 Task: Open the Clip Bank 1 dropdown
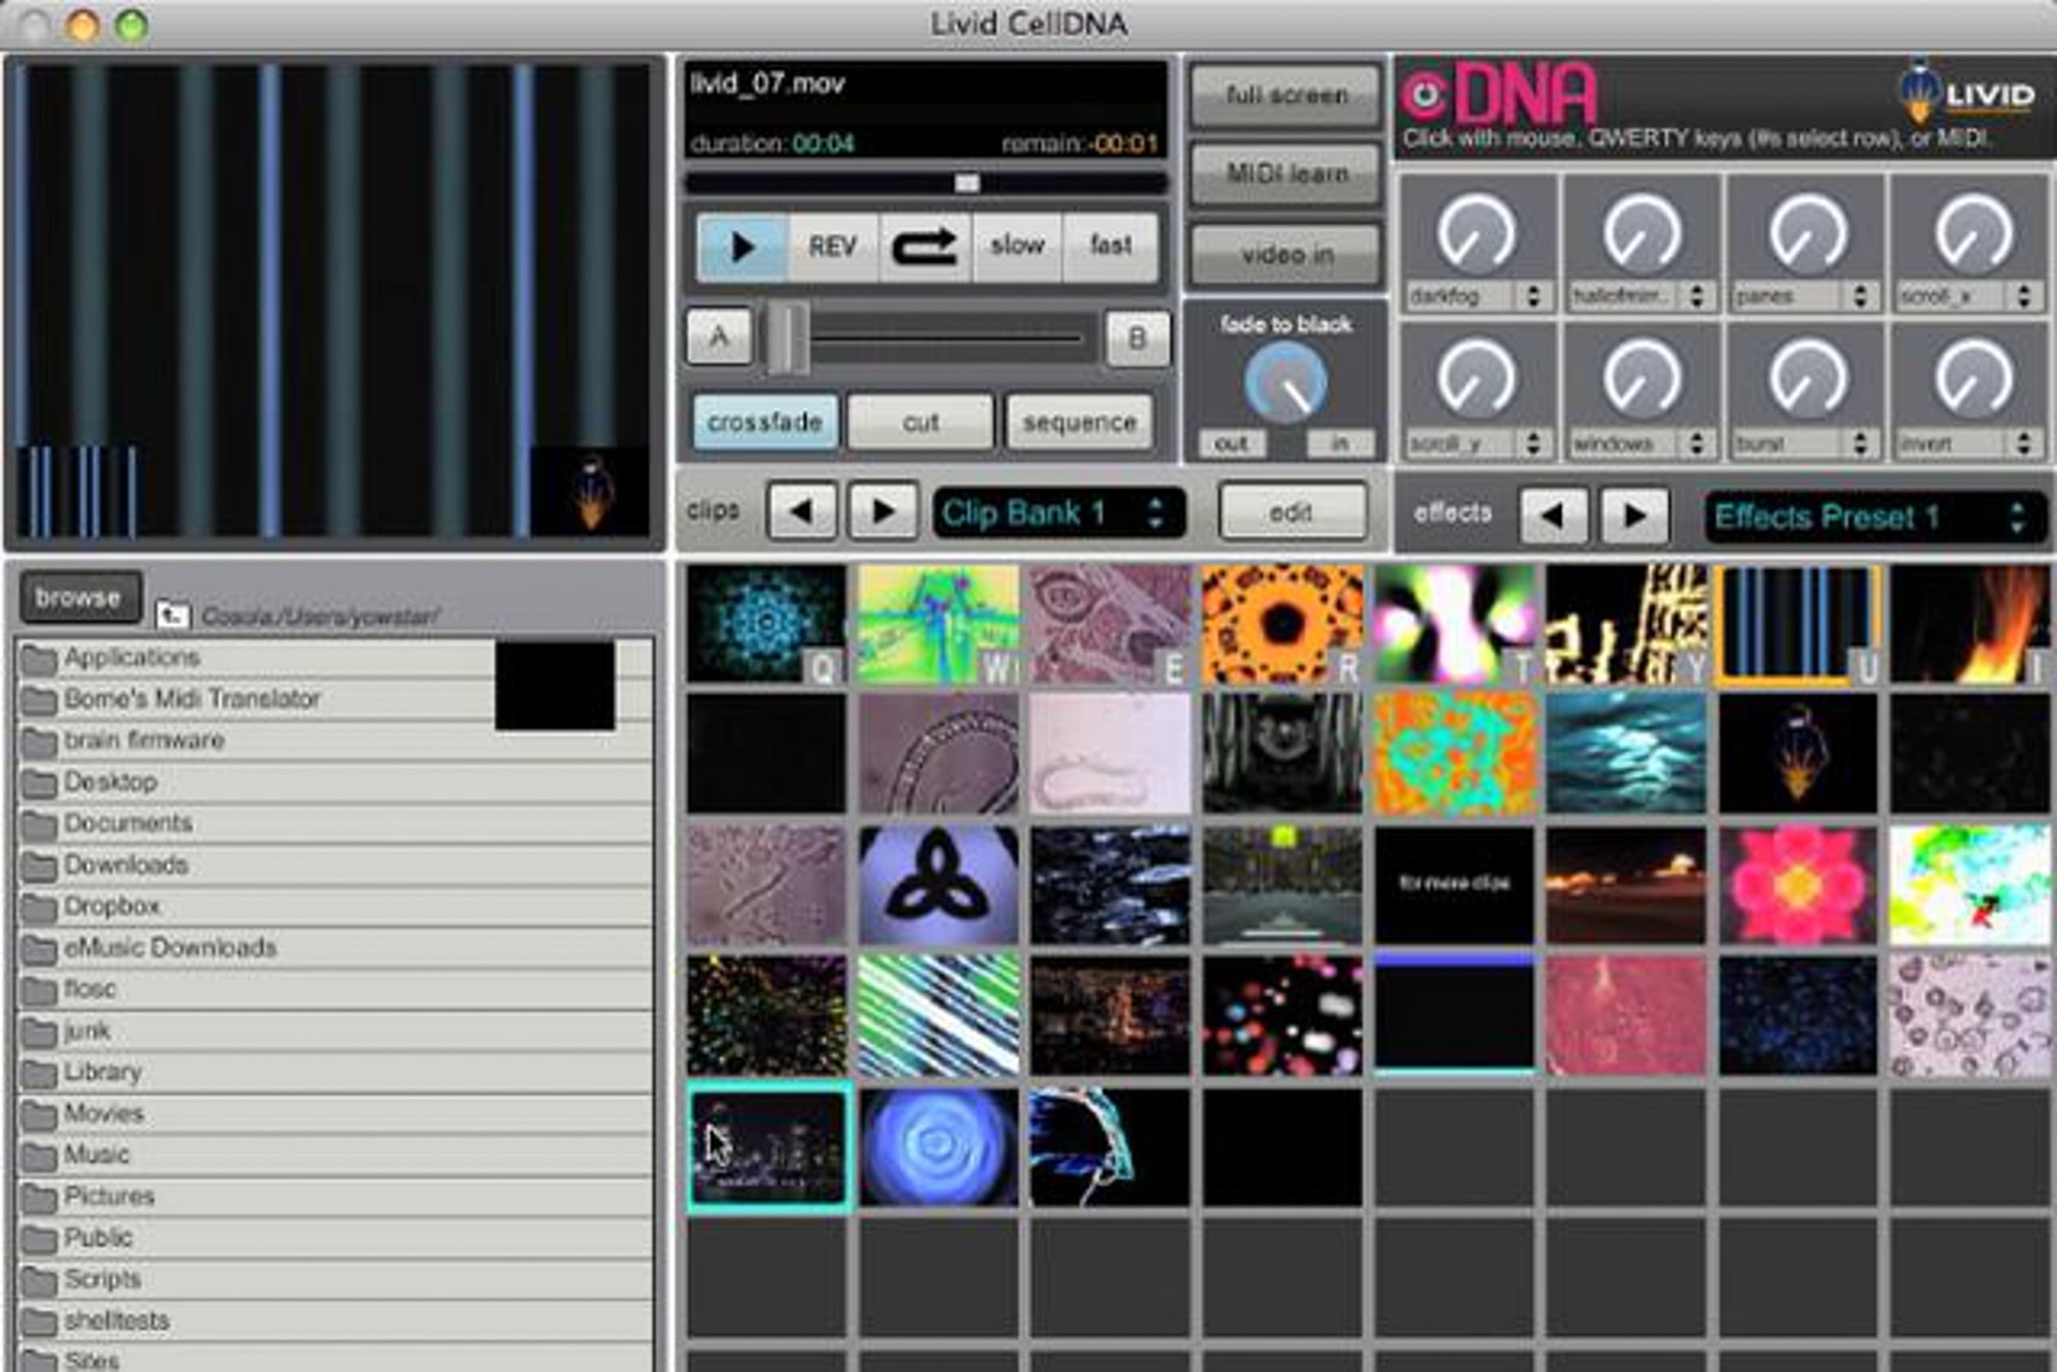(x=1058, y=512)
